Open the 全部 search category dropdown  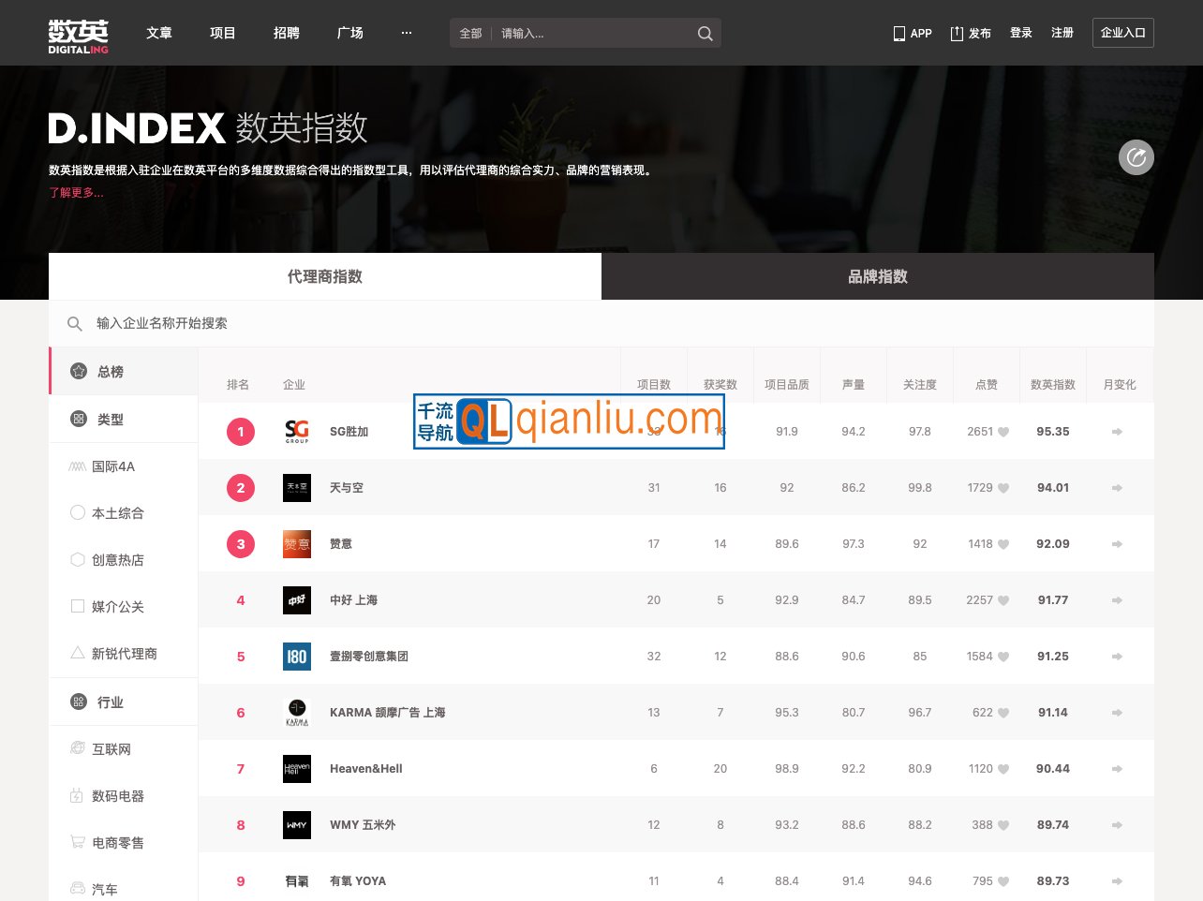pos(470,34)
